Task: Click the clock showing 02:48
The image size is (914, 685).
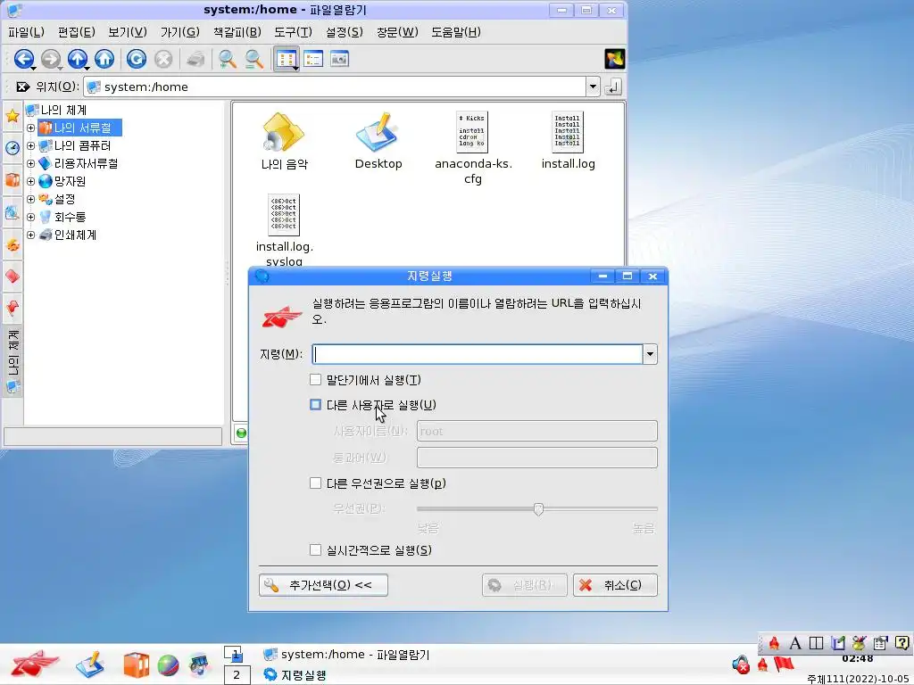Action: tap(858, 659)
